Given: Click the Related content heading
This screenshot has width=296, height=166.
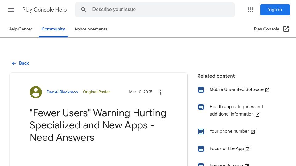Looking at the screenshot, I should click(x=216, y=76).
